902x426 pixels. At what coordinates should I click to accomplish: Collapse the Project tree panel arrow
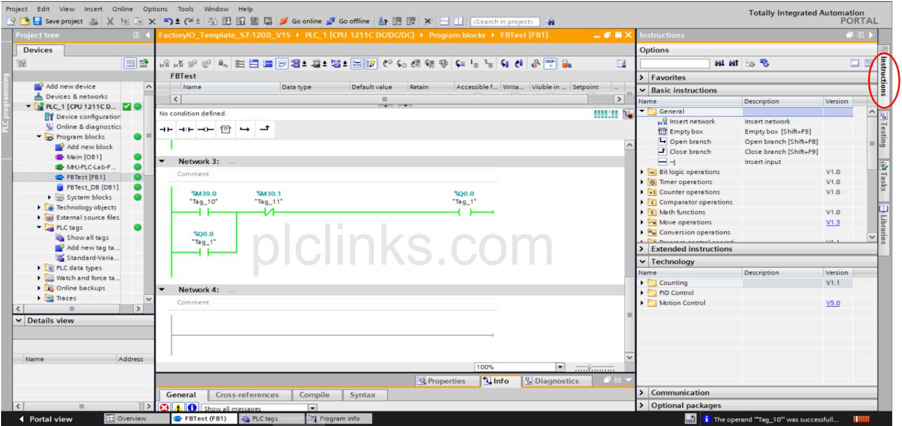tap(148, 35)
